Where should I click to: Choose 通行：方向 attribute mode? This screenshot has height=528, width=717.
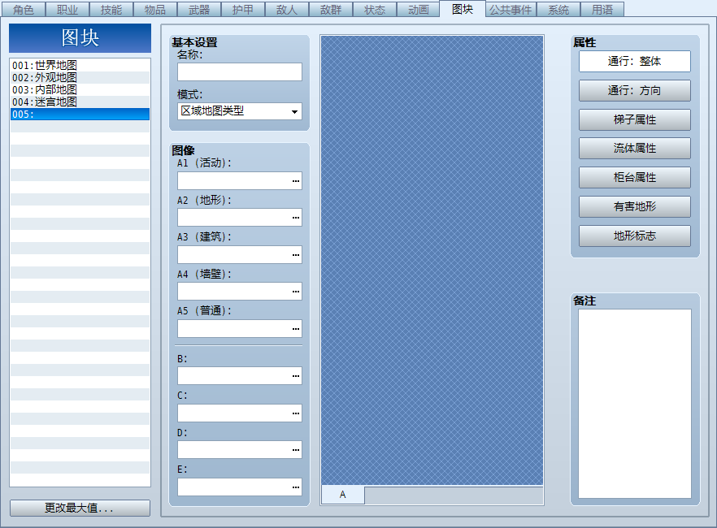635,90
